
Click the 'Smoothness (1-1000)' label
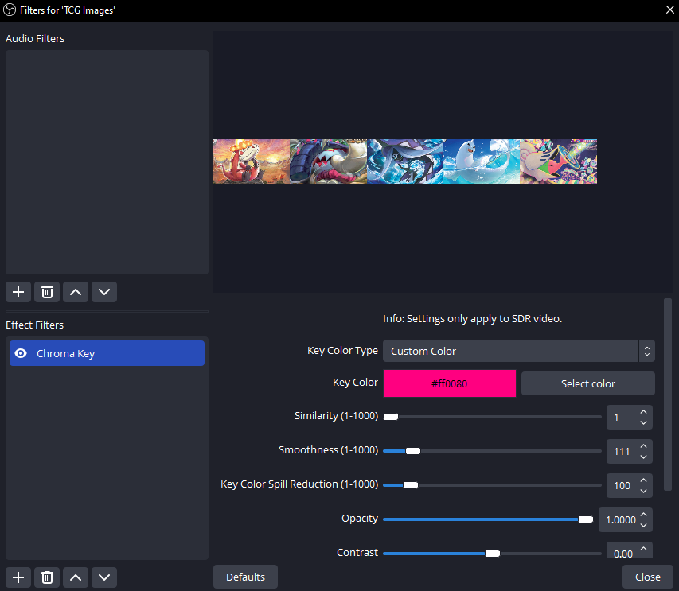[x=328, y=450]
